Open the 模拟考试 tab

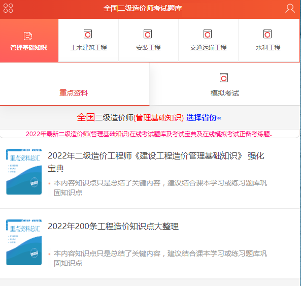(x=224, y=84)
